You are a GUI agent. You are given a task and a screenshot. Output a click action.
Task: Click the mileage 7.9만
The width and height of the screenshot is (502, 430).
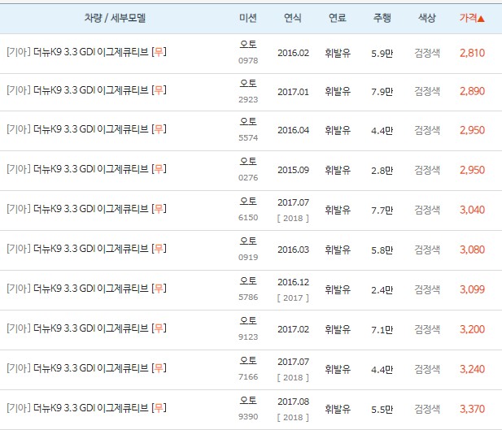click(x=382, y=92)
